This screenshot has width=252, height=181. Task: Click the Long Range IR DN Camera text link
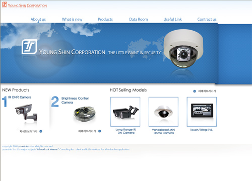(x=126, y=131)
